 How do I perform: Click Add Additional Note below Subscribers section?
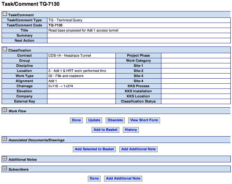tap(123, 179)
